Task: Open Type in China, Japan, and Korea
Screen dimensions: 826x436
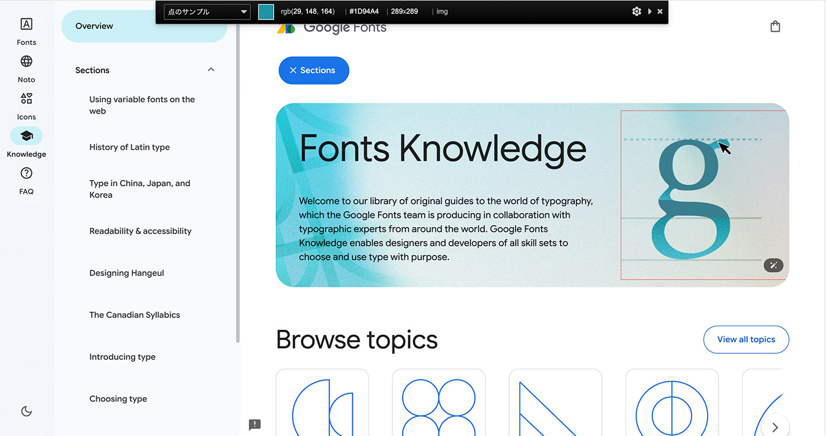Action: 140,189
